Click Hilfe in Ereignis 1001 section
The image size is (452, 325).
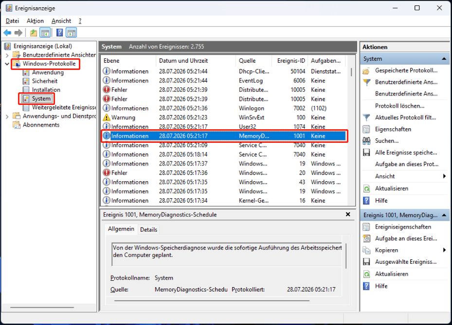[381, 286]
